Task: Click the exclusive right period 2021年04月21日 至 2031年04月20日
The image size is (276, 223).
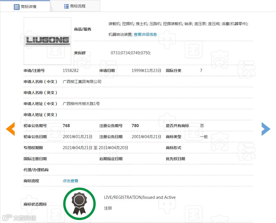Action: (x=95, y=148)
